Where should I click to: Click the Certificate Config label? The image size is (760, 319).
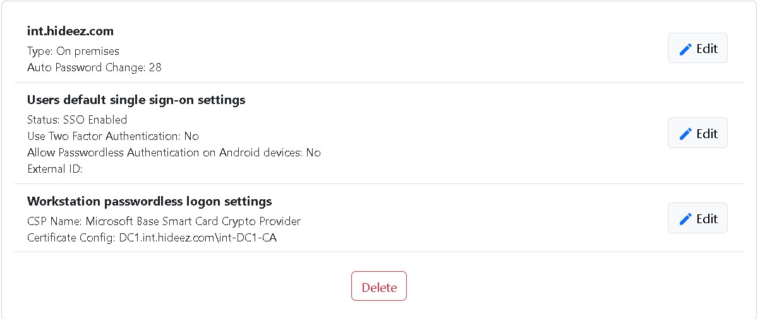click(x=71, y=238)
